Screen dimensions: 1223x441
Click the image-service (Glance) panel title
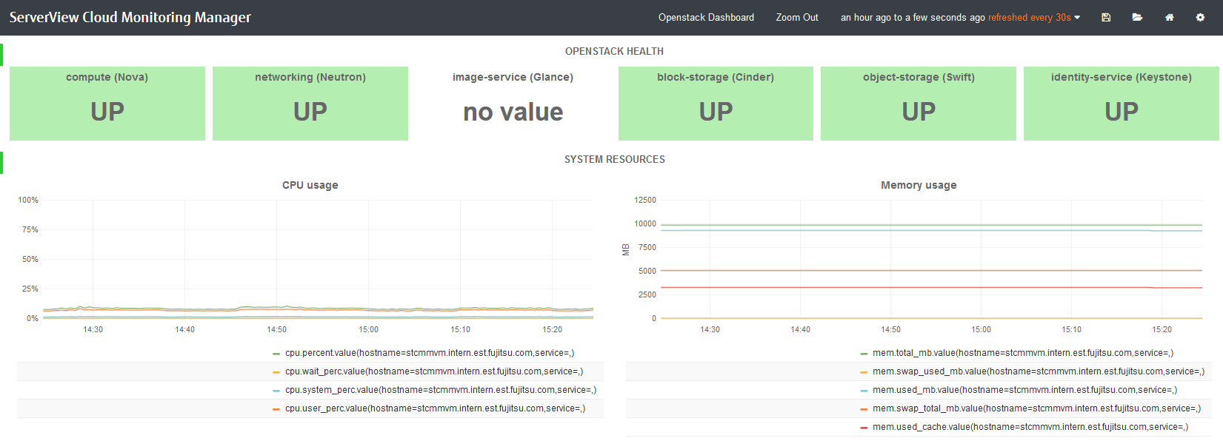click(513, 77)
